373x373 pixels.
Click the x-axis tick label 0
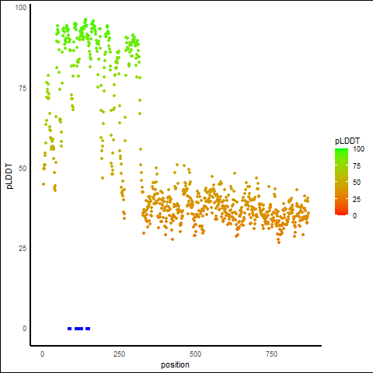tap(42, 354)
